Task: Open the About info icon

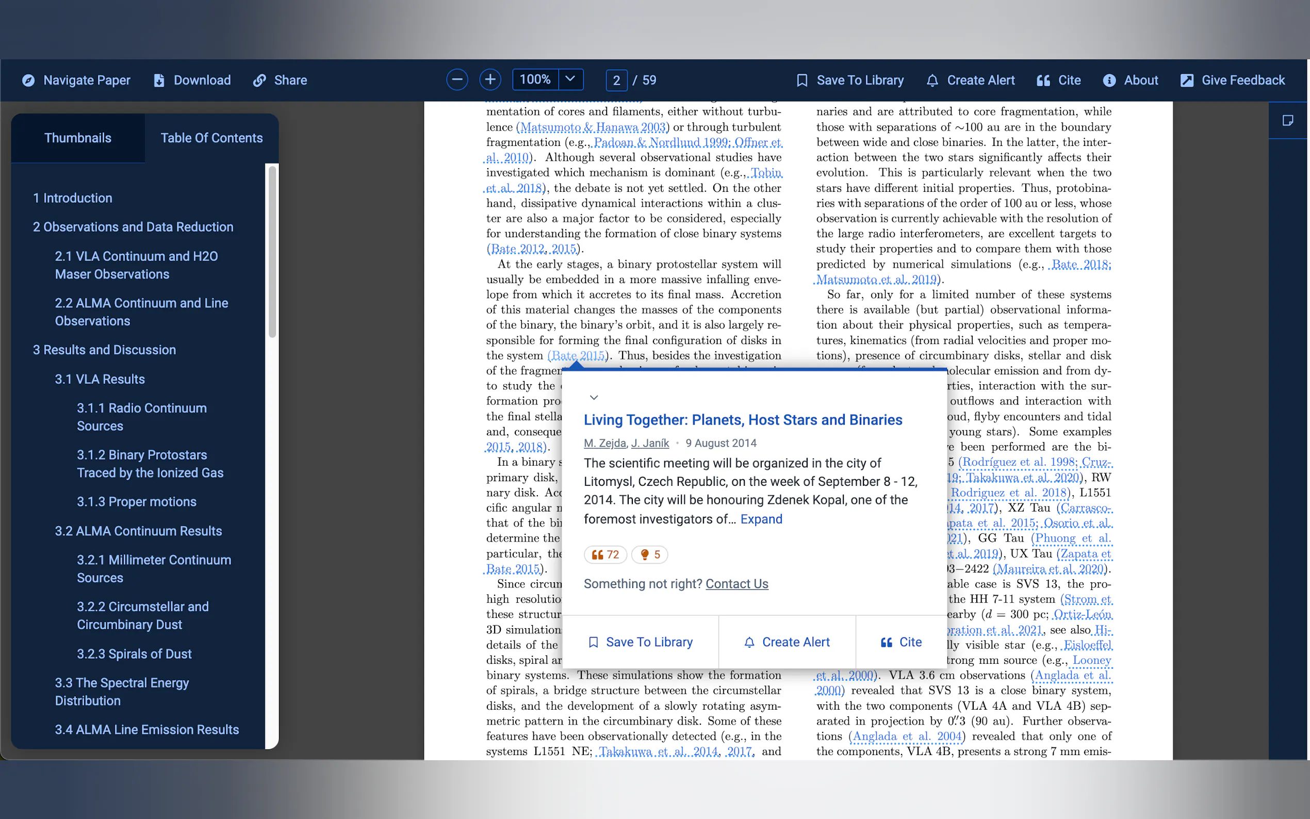Action: pos(1108,80)
